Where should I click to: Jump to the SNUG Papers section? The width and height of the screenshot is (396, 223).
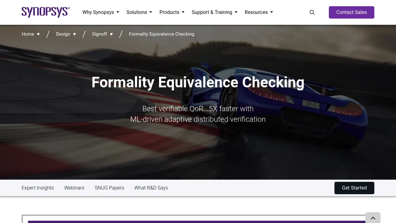pyautogui.click(x=109, y=188)
